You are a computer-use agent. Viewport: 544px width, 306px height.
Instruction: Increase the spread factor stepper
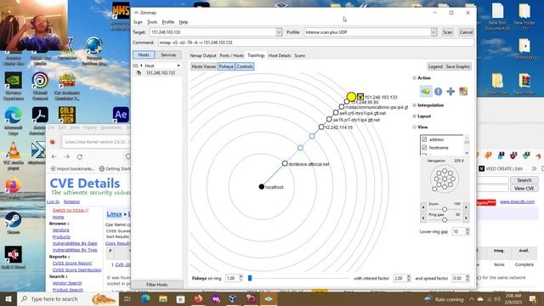click(x=467, y=276)
